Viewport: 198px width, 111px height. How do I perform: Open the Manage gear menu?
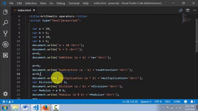point(5,94)
